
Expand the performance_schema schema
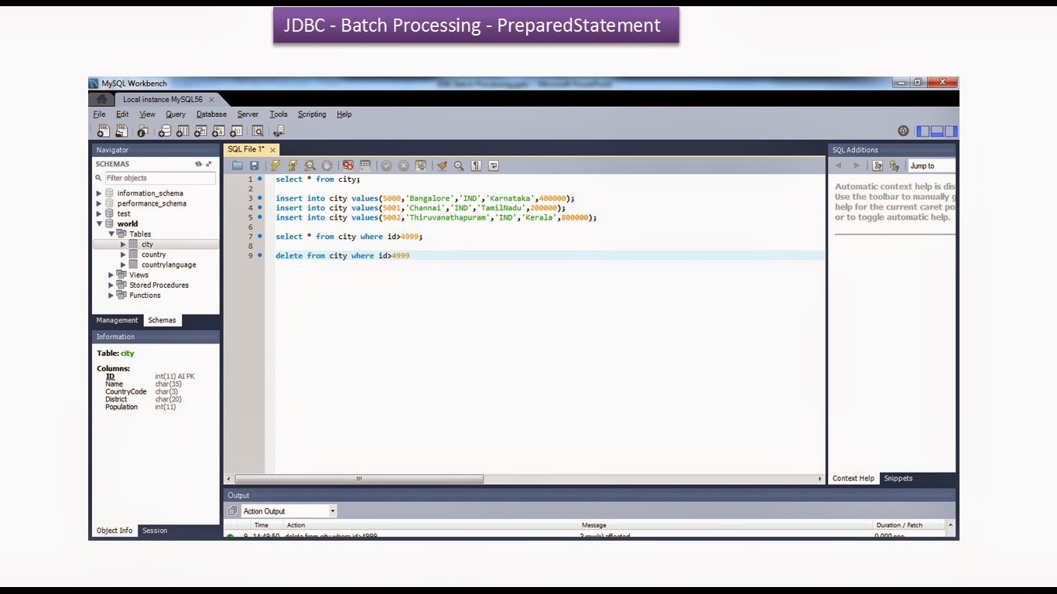(x=99, y=203)
